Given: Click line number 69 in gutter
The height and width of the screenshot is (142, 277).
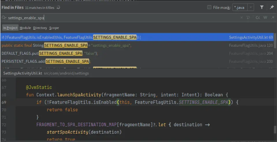Looking at the screenshot, I should (4, 102).
